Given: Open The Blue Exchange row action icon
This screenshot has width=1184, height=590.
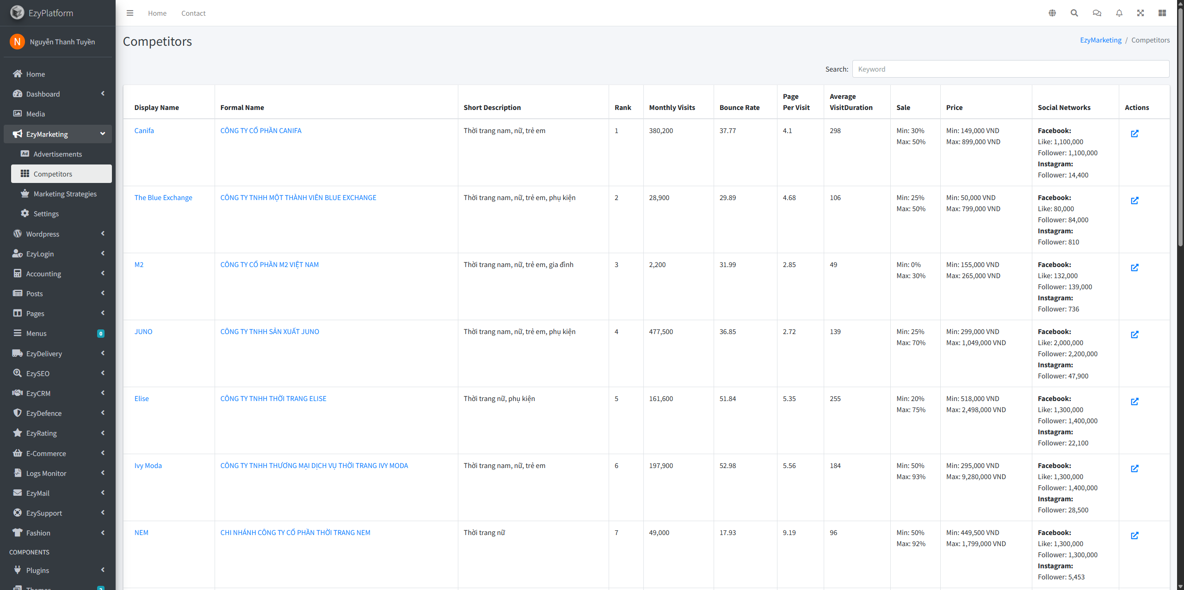Looking at the screenshot, I should pyautogui.click(x=1135, y=201).
